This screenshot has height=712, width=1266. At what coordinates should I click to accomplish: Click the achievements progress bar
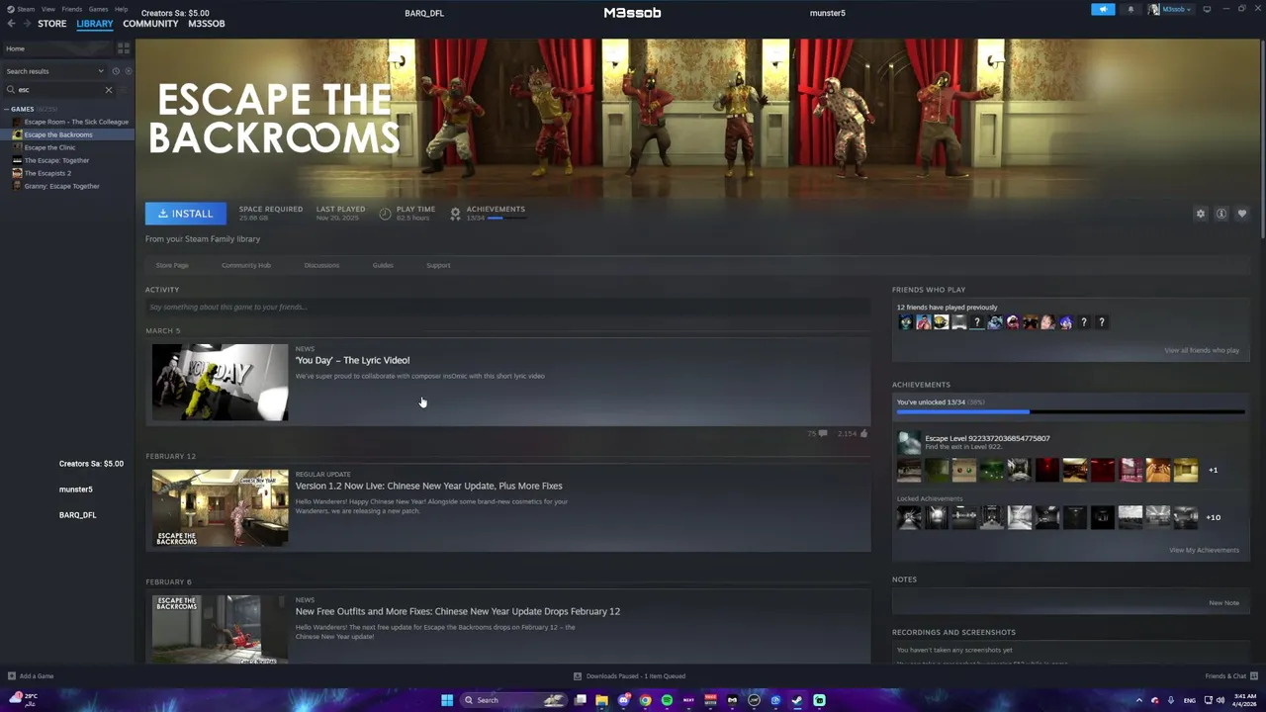tap(1070, 411)
